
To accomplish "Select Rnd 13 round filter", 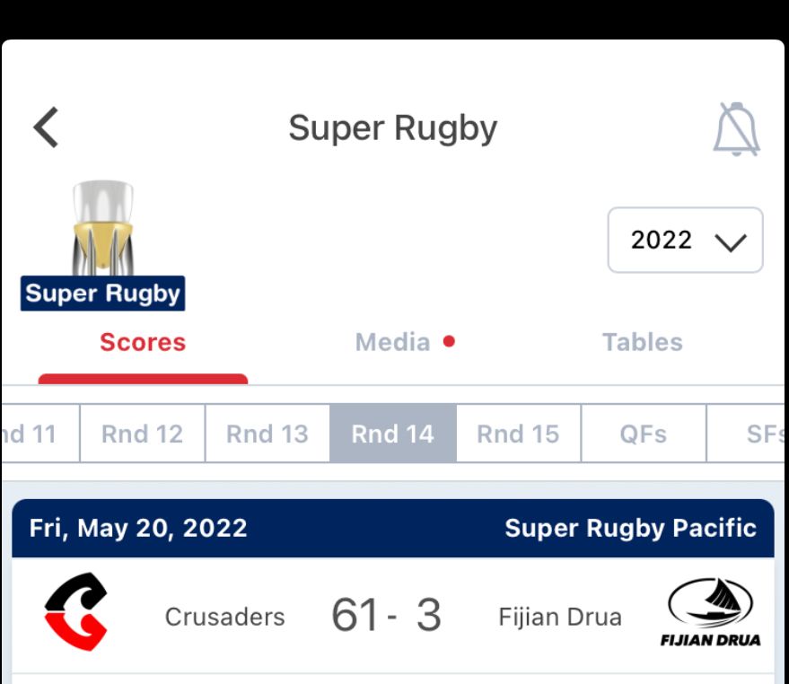I will [267, 434].
